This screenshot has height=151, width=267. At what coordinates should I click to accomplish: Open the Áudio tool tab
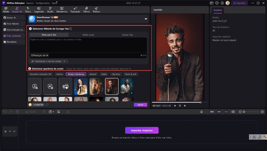50,10
